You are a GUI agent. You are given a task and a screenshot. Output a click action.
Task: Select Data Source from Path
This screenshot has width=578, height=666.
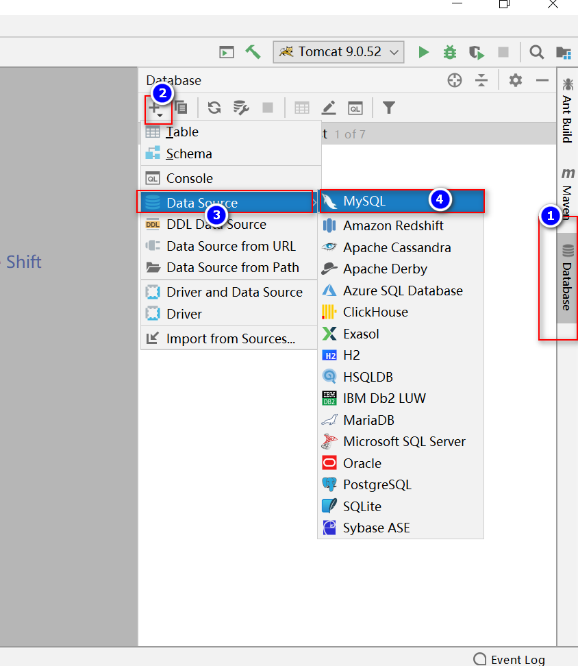coord(229,268)
